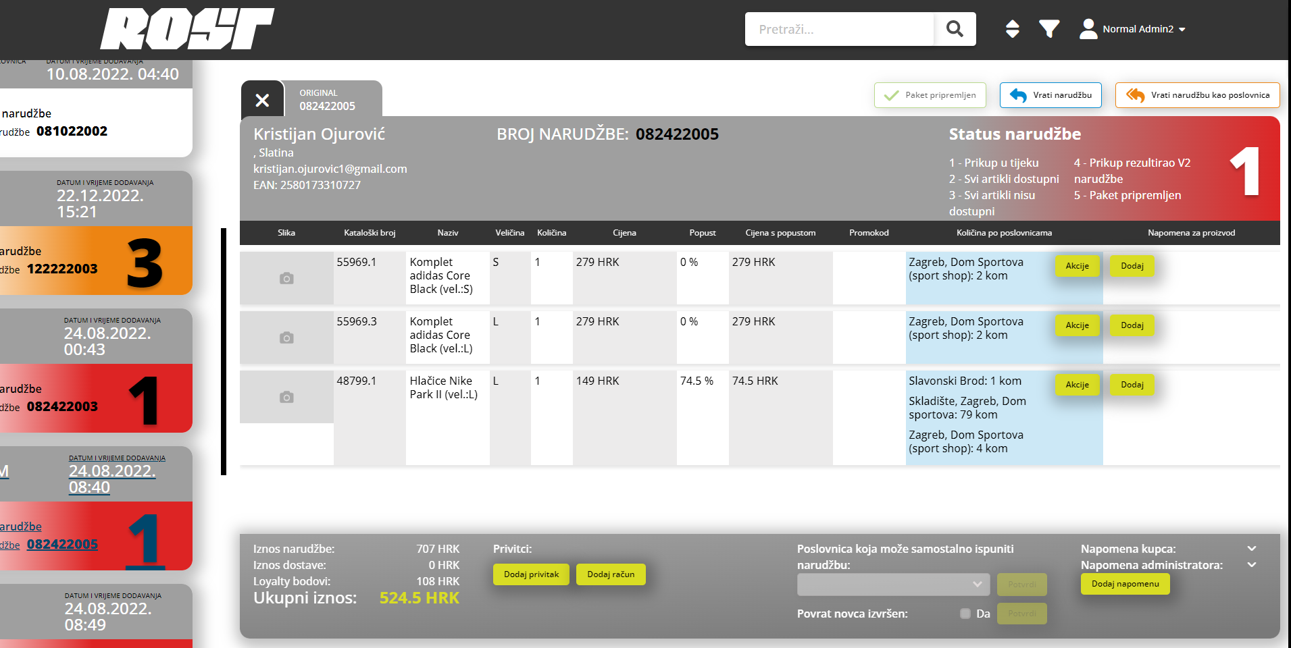
Task: Click camera placeholder for item 55969.1
Action: pos(286,278)
